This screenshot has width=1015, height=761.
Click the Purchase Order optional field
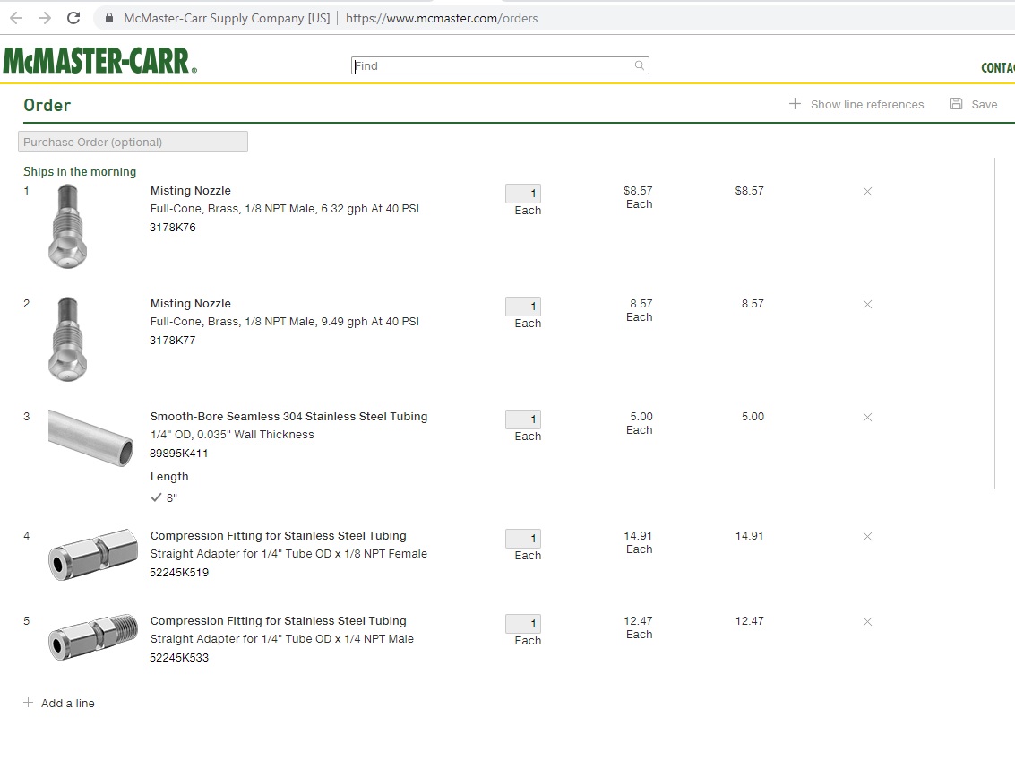click(133, 142)
